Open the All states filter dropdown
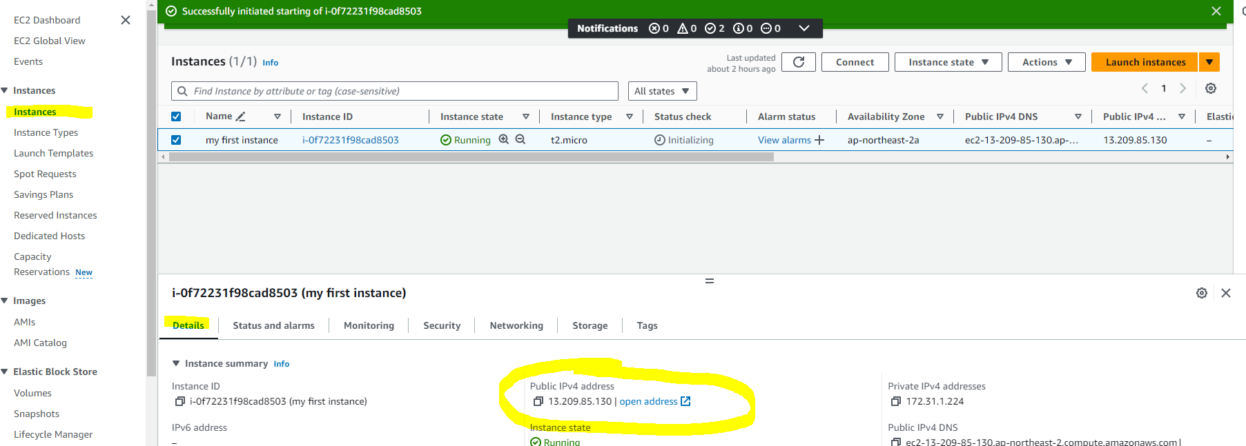Image resolution: width=1246 pixels, height=446 pixels. pos(662,91)
